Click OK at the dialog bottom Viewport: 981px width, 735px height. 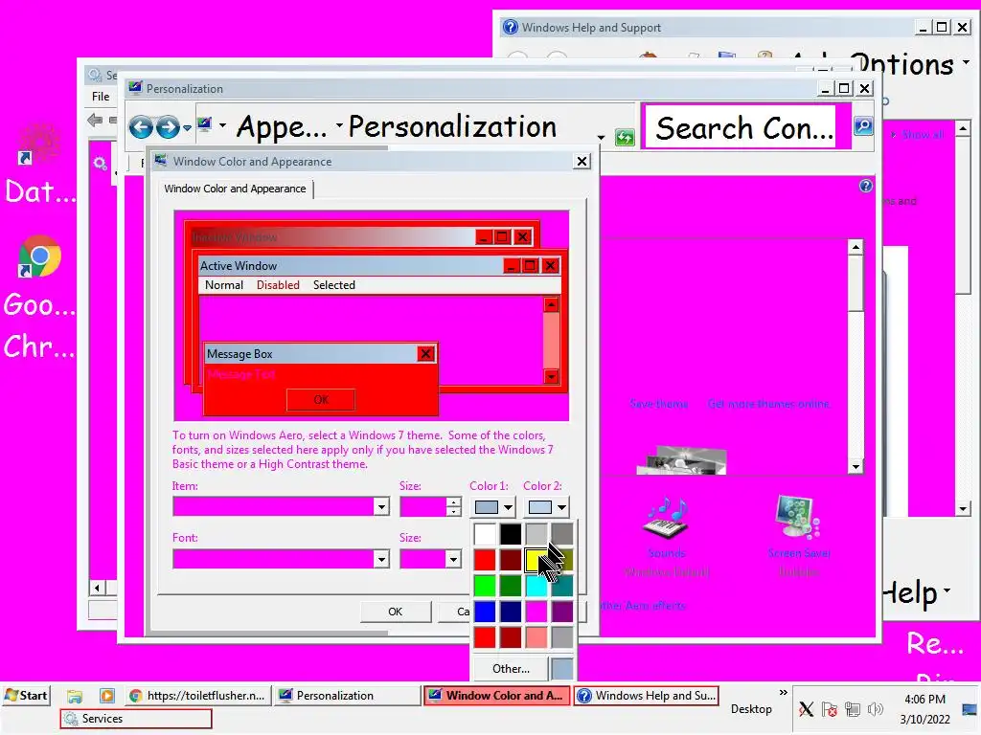[396, 612]
